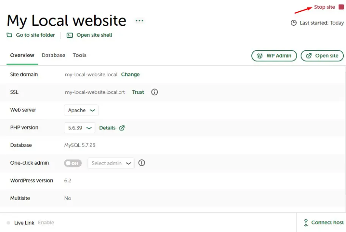The image size is (346, 232).
Task: Open PHP Details external link icon
Action: [122, 128]
